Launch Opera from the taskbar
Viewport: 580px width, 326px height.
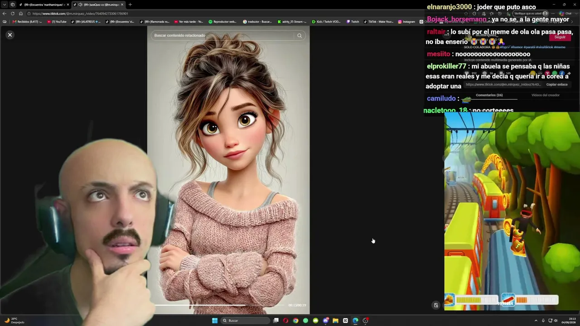[x=285, y=321]
